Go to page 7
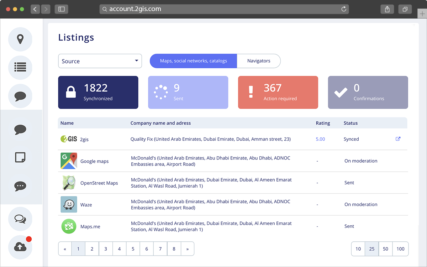Viewport: 427px width, 267px height. tap(160, 249)
